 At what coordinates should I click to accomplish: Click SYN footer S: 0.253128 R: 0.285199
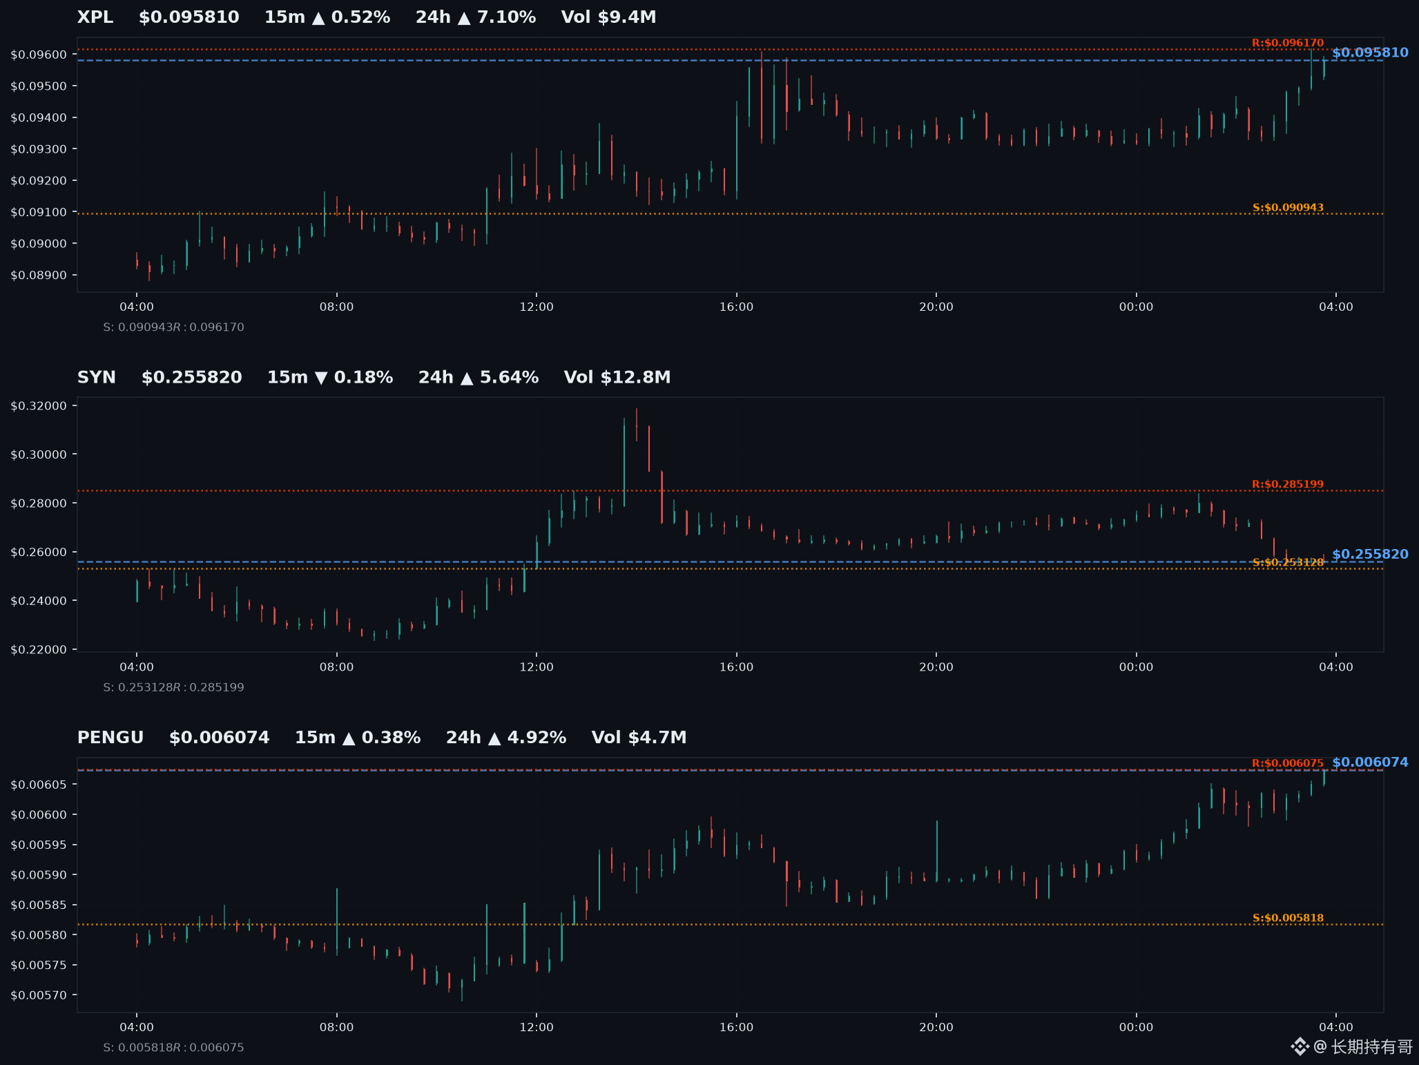click(x=173, y=687)
